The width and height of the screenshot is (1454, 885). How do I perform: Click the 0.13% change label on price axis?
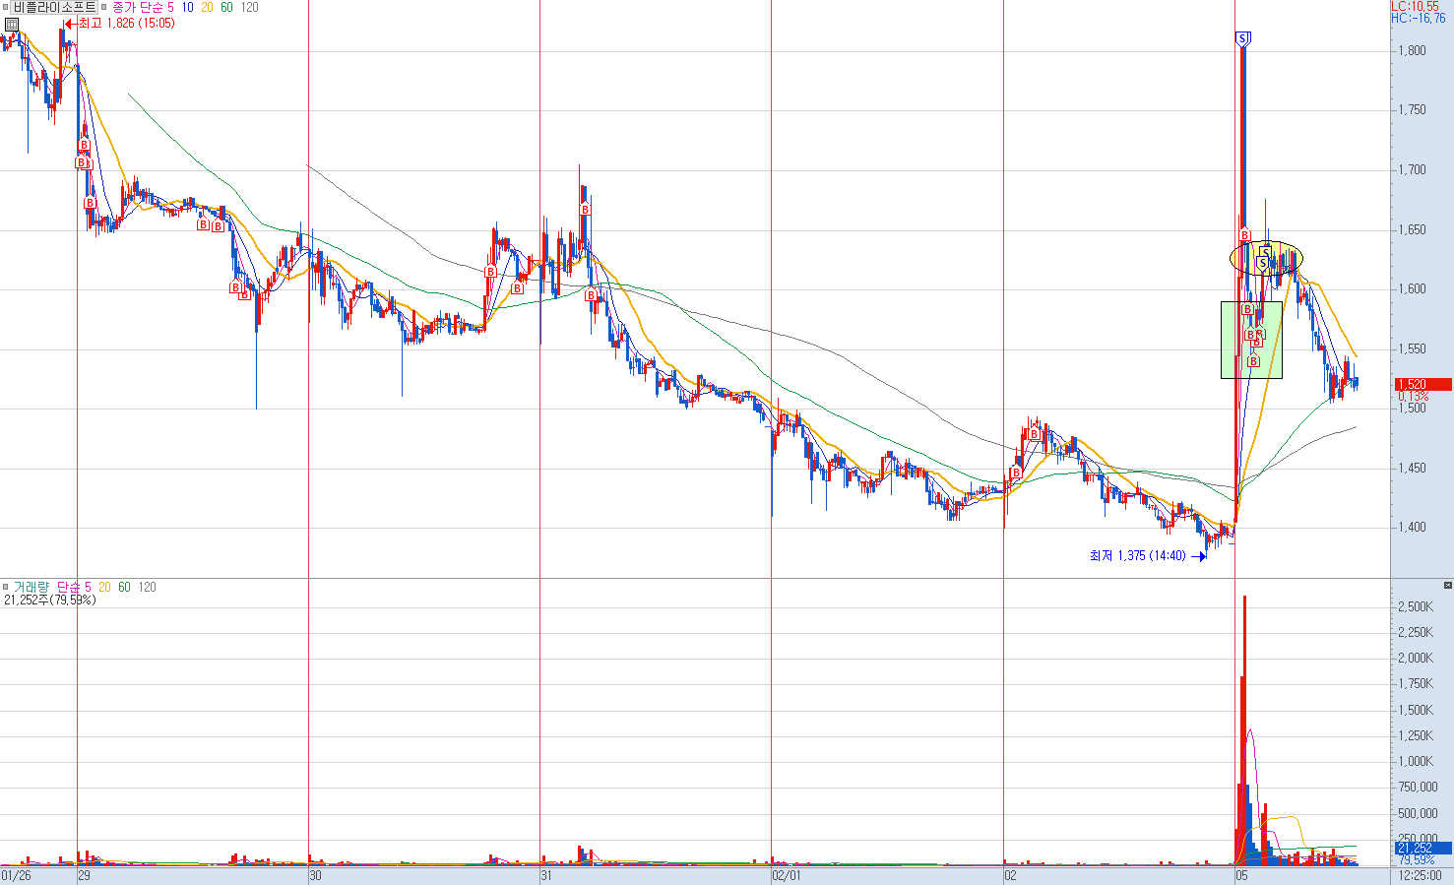(1414, 396)
